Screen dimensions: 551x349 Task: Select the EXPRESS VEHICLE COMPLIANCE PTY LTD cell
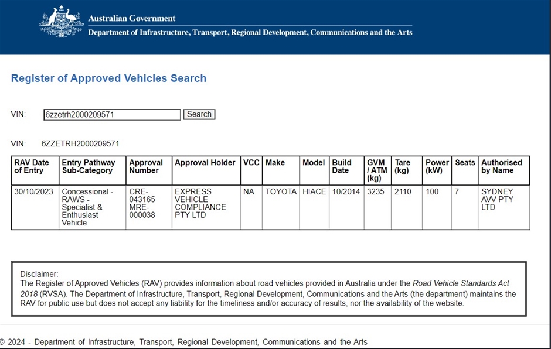pyautogui.click(x=200, y=203)
